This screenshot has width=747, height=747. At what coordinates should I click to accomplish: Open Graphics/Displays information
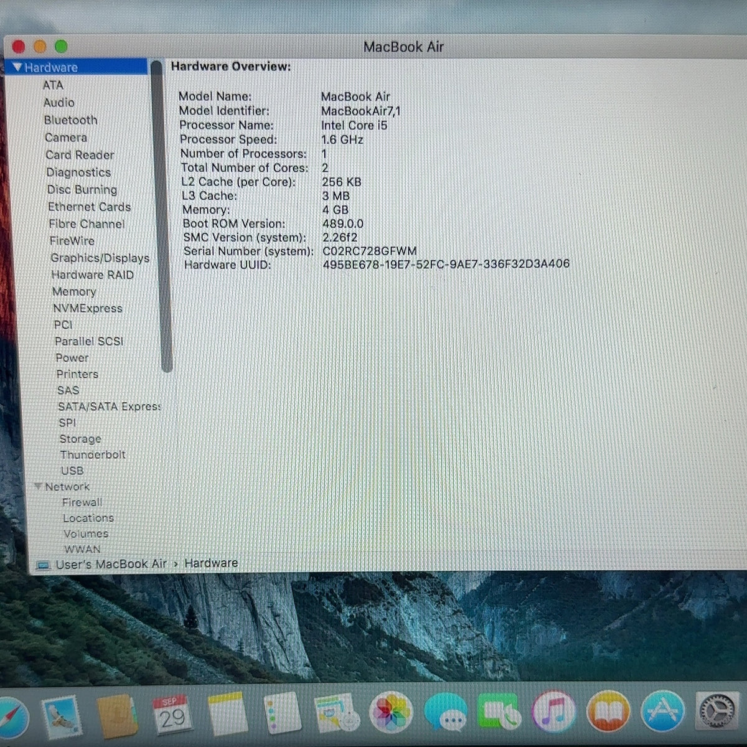coord(100,258)
